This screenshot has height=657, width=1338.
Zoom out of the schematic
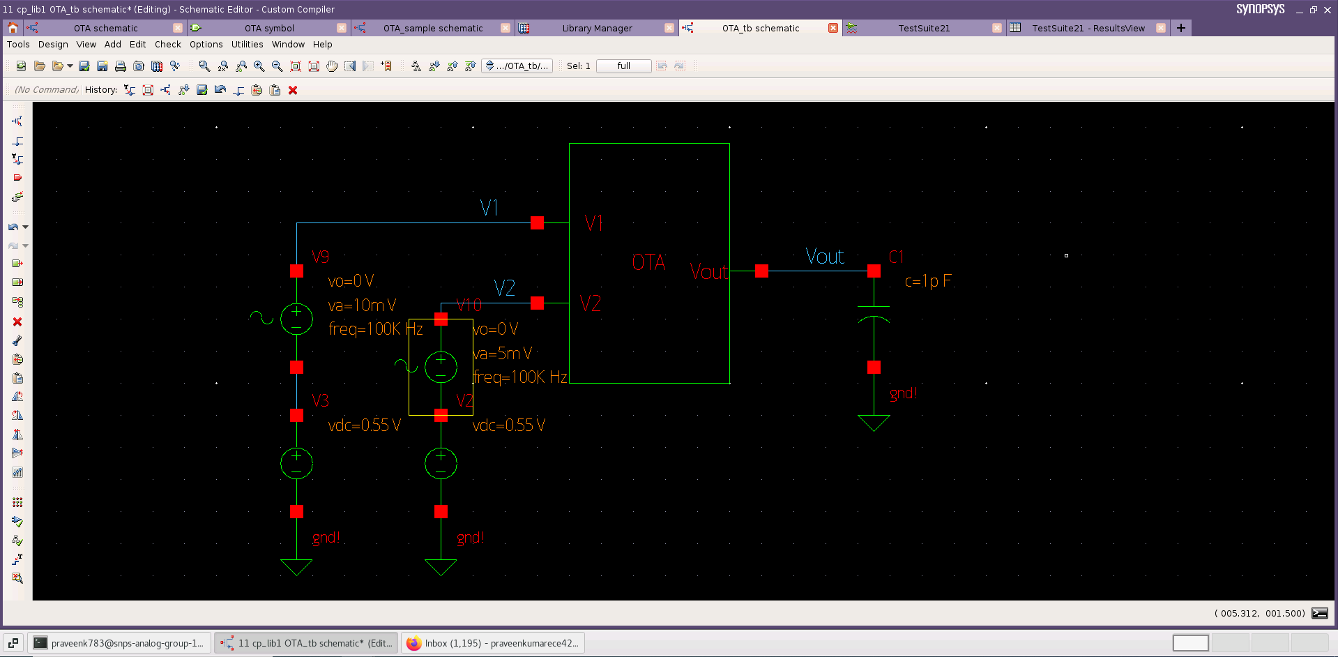(276, 66)
